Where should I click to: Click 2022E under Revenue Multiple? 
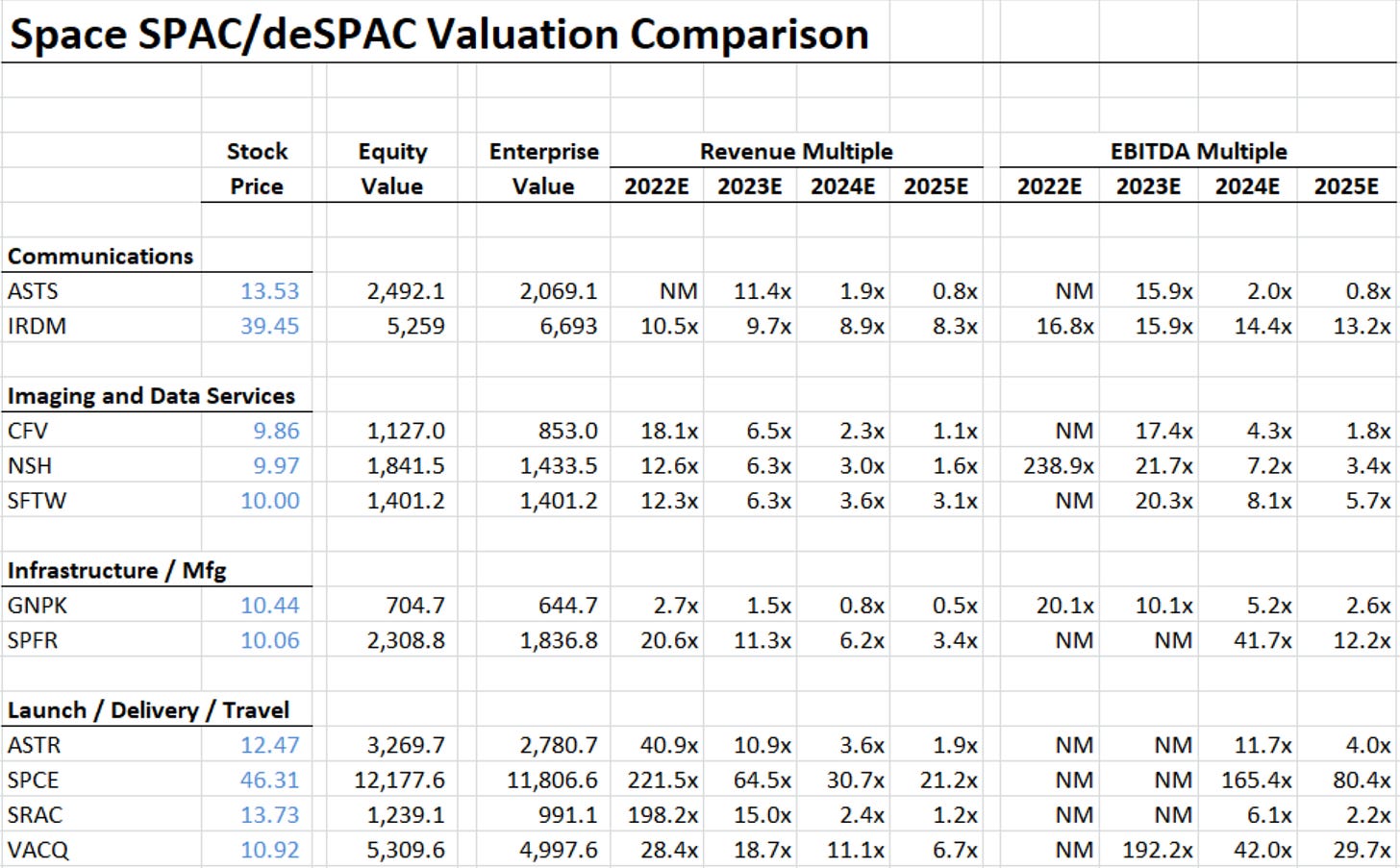point(657,186)
